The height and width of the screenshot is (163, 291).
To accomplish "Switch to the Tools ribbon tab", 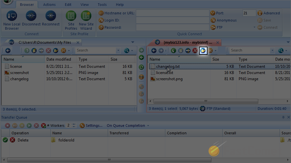I will point(102,5).
